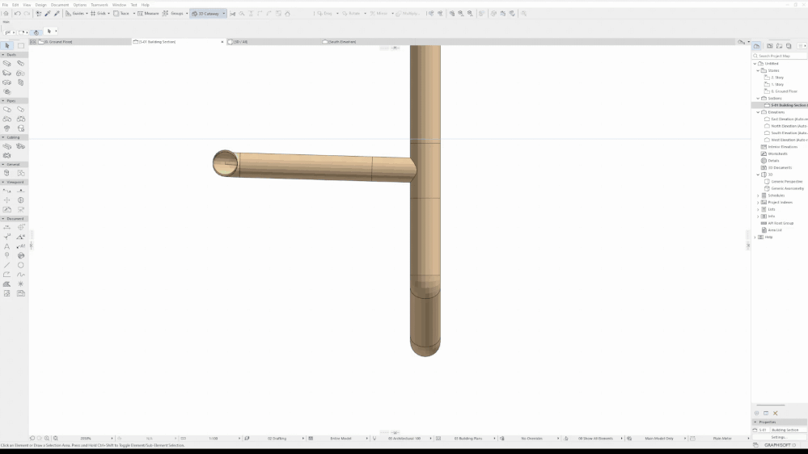Viewport: 808px width, 454px height.
Task: Select the syringe inject parameters tool
Action: point(57,14)
